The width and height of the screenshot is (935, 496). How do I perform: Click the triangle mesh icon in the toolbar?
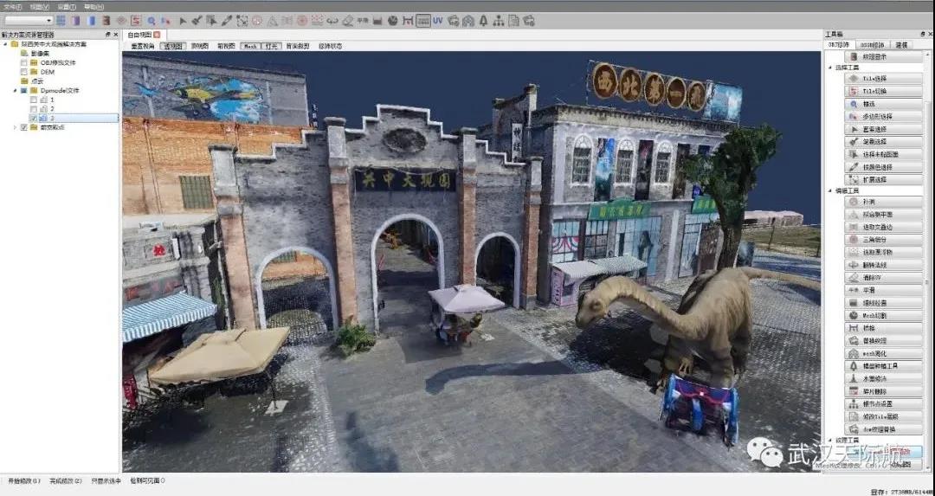(272, 20)
